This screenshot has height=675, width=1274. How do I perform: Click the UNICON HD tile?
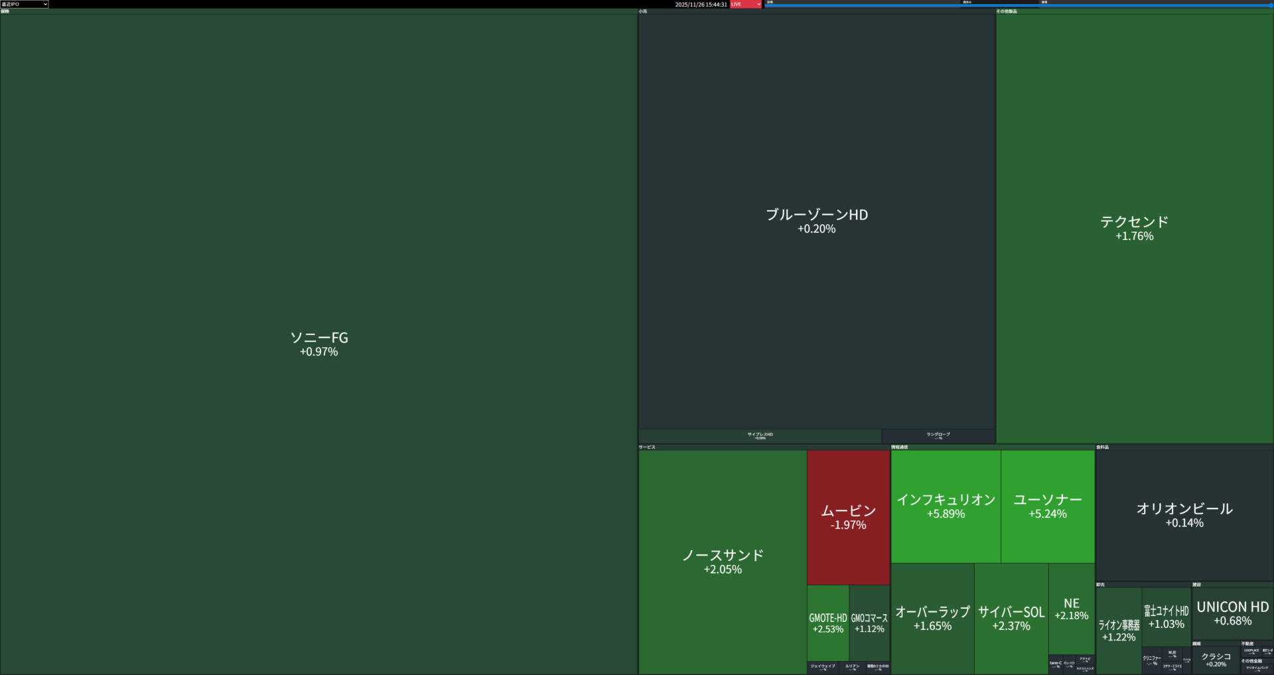[1232, 613]
